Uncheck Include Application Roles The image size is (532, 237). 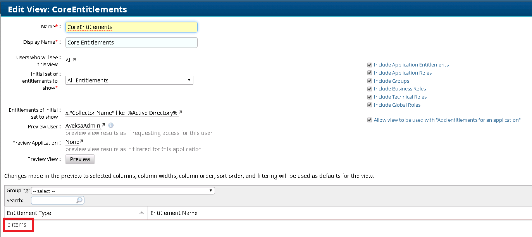tap(370, 73)
